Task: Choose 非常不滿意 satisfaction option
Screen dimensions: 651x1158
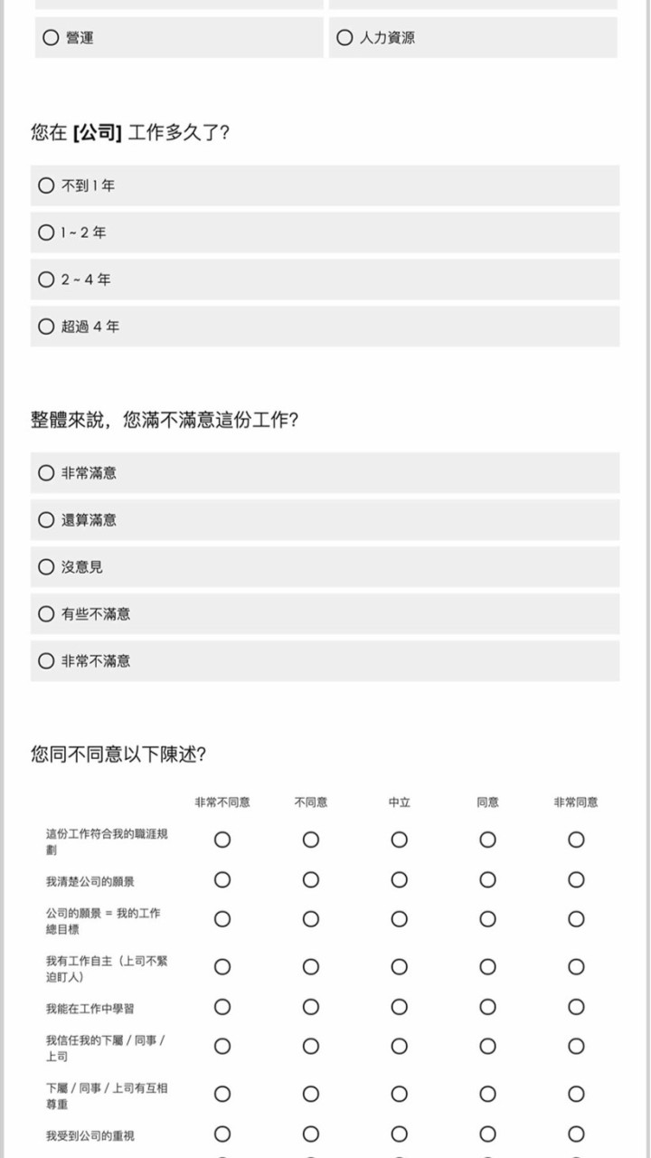Action: pyautogui.click(x=46, y=661)
